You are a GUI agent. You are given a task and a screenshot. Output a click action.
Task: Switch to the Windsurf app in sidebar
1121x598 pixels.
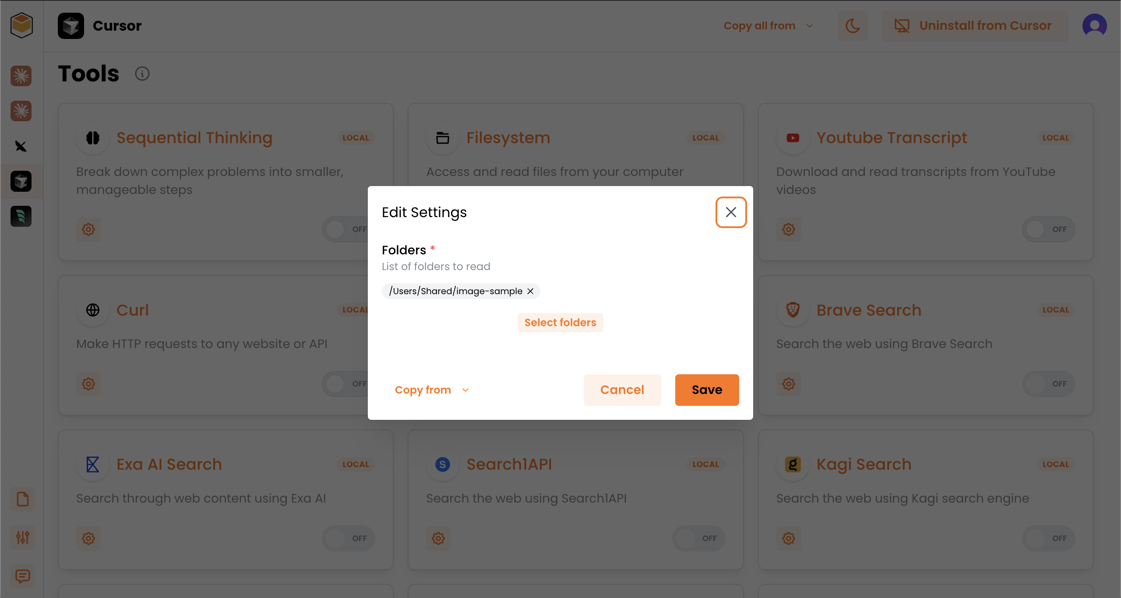click(21, 216)
